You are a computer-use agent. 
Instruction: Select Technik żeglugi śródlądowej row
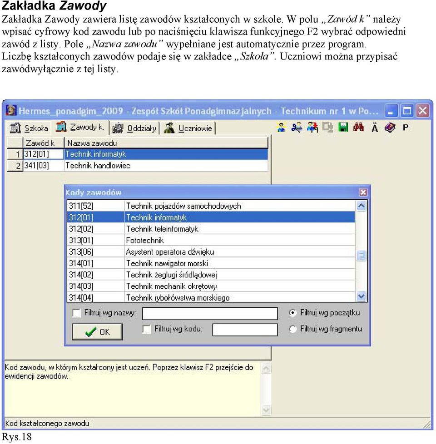pos(239,275)
